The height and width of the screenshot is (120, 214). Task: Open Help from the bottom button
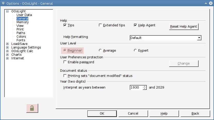[x=164, y=114]
